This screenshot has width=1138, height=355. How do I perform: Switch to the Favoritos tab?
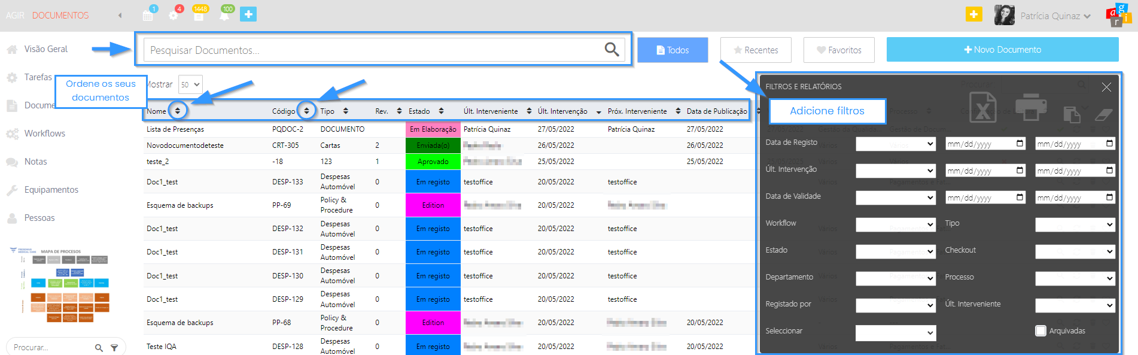[x=839, y=50]
